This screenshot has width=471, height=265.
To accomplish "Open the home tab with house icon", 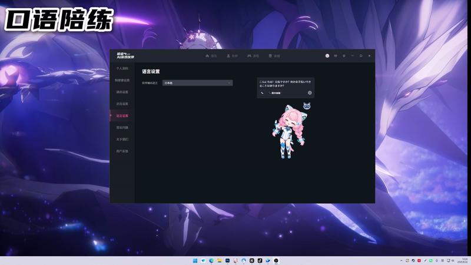I will (x=211, y=56).
